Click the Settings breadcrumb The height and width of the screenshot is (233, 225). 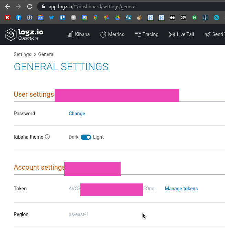click(22, 54)
